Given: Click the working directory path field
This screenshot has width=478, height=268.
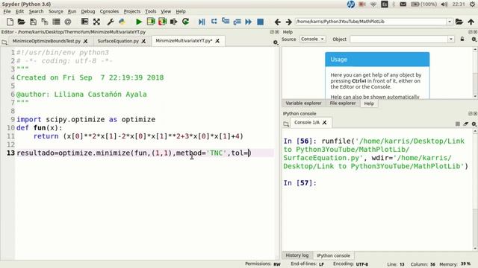Looking at the screenshot, I should point(371,22).
